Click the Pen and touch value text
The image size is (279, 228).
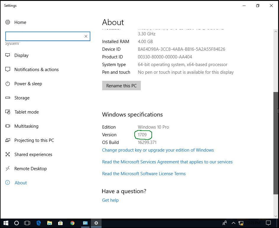186,72
